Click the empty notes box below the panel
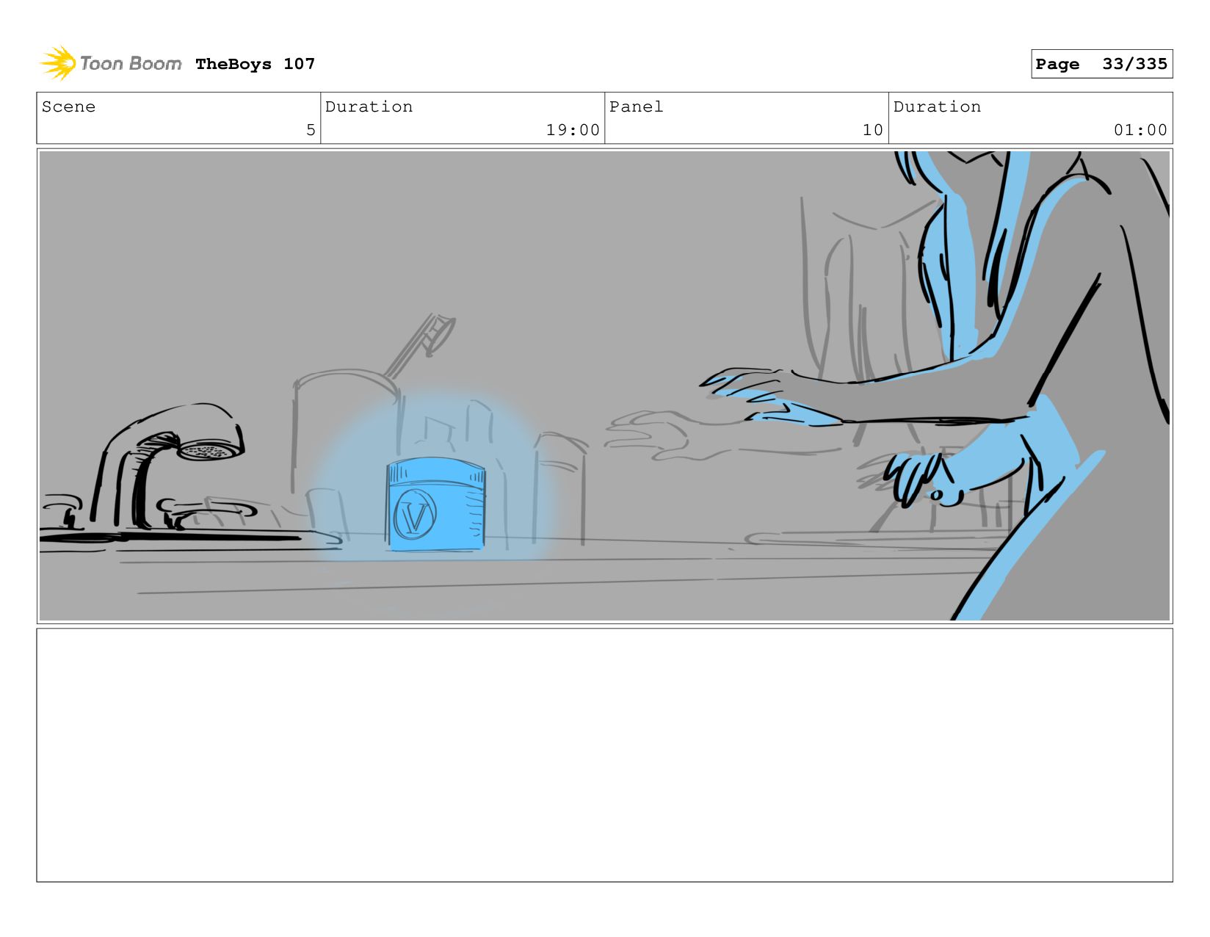The height and width of the screenshot is (937, 1210). [x=604, y=755]
